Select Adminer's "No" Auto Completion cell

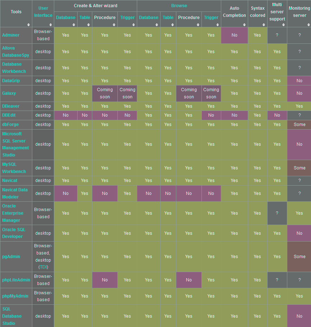235,35
